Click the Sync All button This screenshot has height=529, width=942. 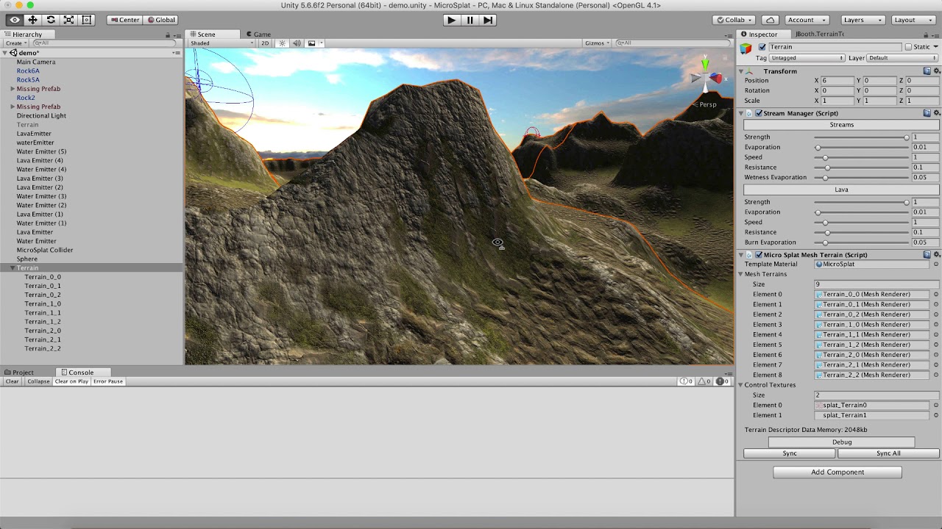coord(888,453)
